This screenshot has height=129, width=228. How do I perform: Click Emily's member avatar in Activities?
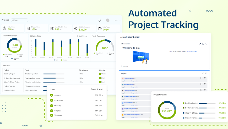click(100, 78)
